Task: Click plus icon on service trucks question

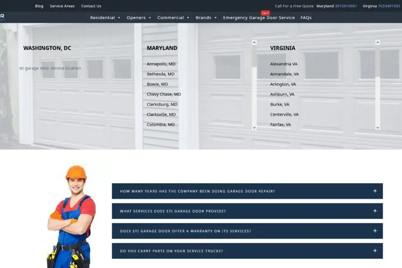Action: [x=375, y=251]
